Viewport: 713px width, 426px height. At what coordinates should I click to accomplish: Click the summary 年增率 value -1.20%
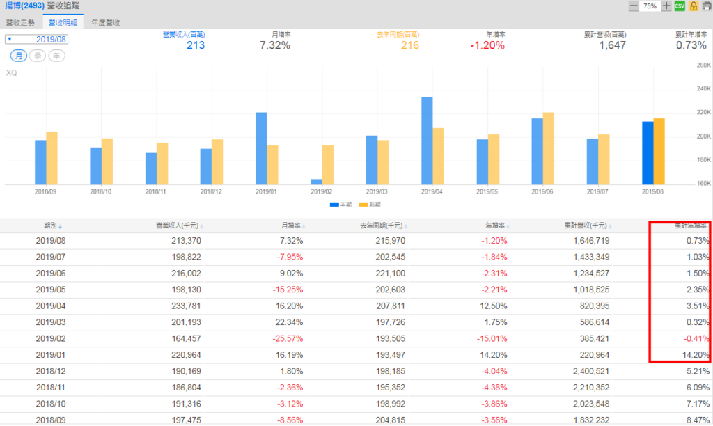tap(487, 45)
